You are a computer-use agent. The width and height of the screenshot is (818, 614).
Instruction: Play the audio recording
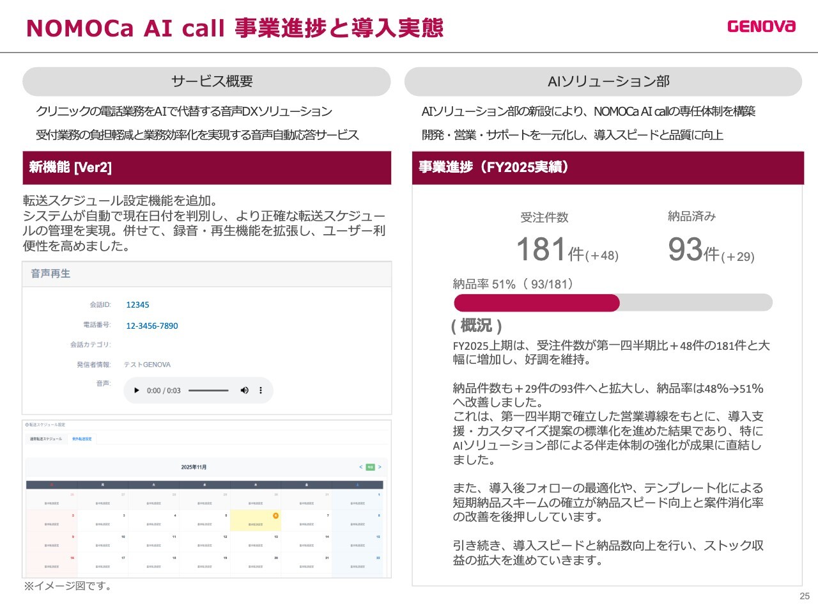136,390
